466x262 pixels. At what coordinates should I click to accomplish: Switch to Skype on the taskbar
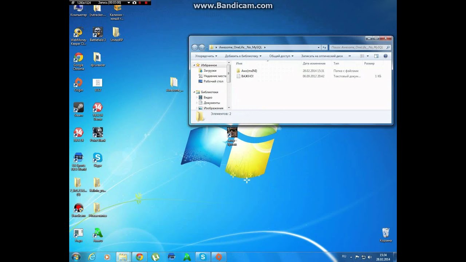tap(203, 257)
